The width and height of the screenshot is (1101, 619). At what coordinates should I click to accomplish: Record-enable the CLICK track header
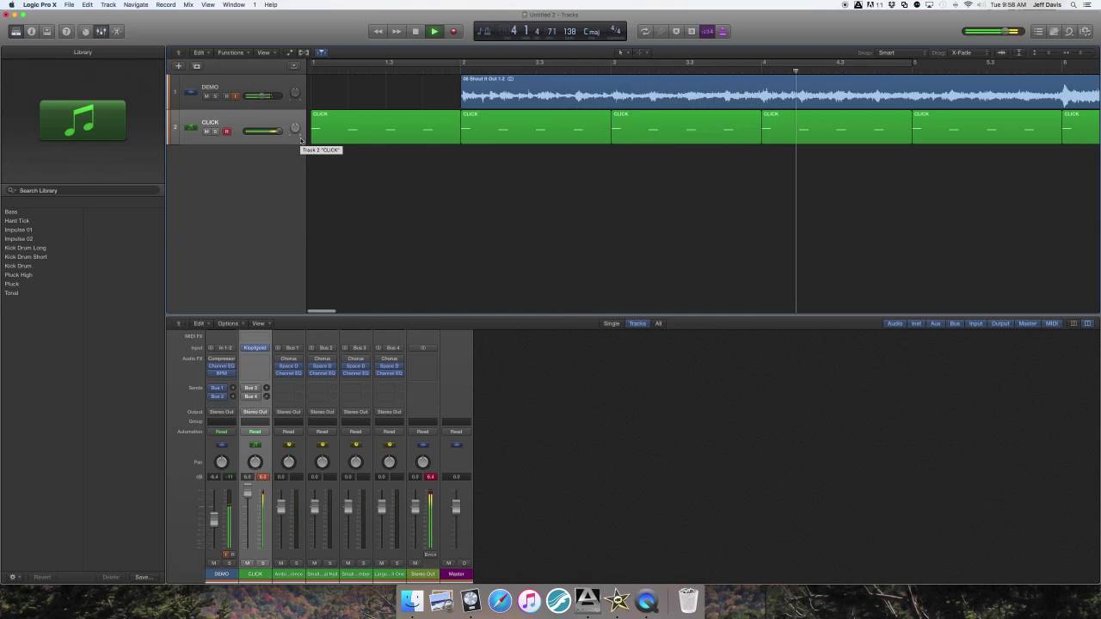click(227, 132)
